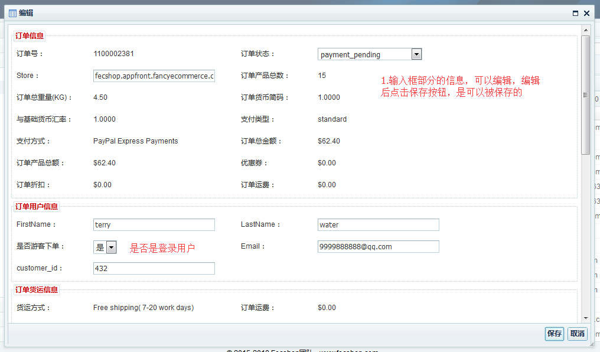Click the 订单信息 section heading

click(30, 36)
